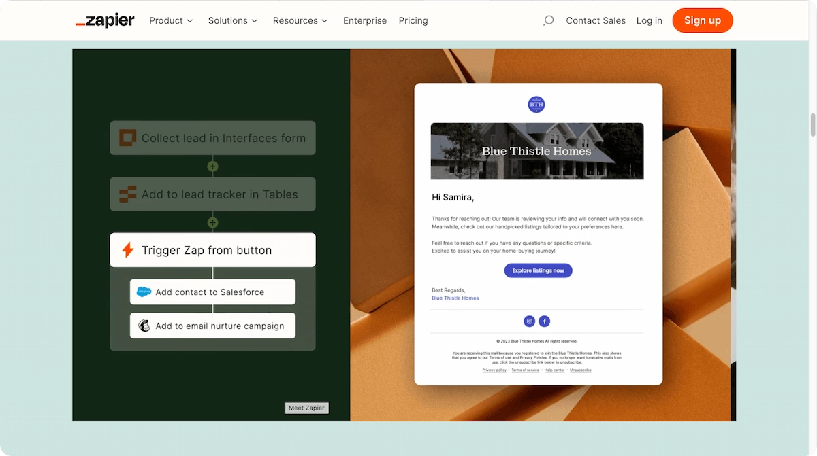Click the BTH round logo badge
Viewport: 817px width, 456px height.
(x=536, y=105)
